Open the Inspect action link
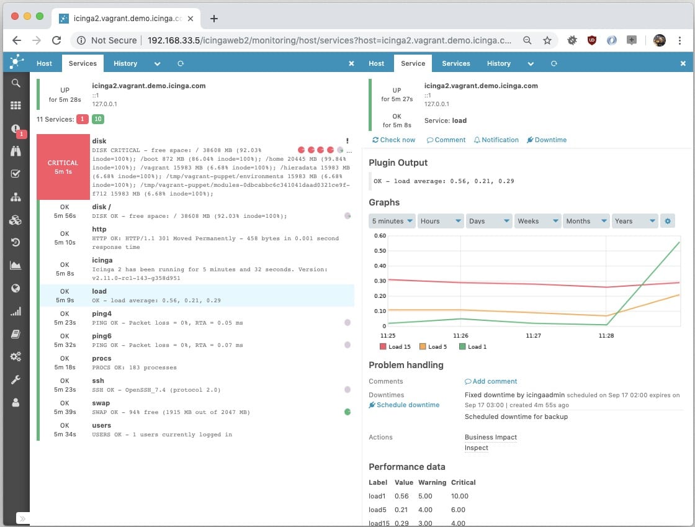 pyautogui.click(x=477, y=448)
